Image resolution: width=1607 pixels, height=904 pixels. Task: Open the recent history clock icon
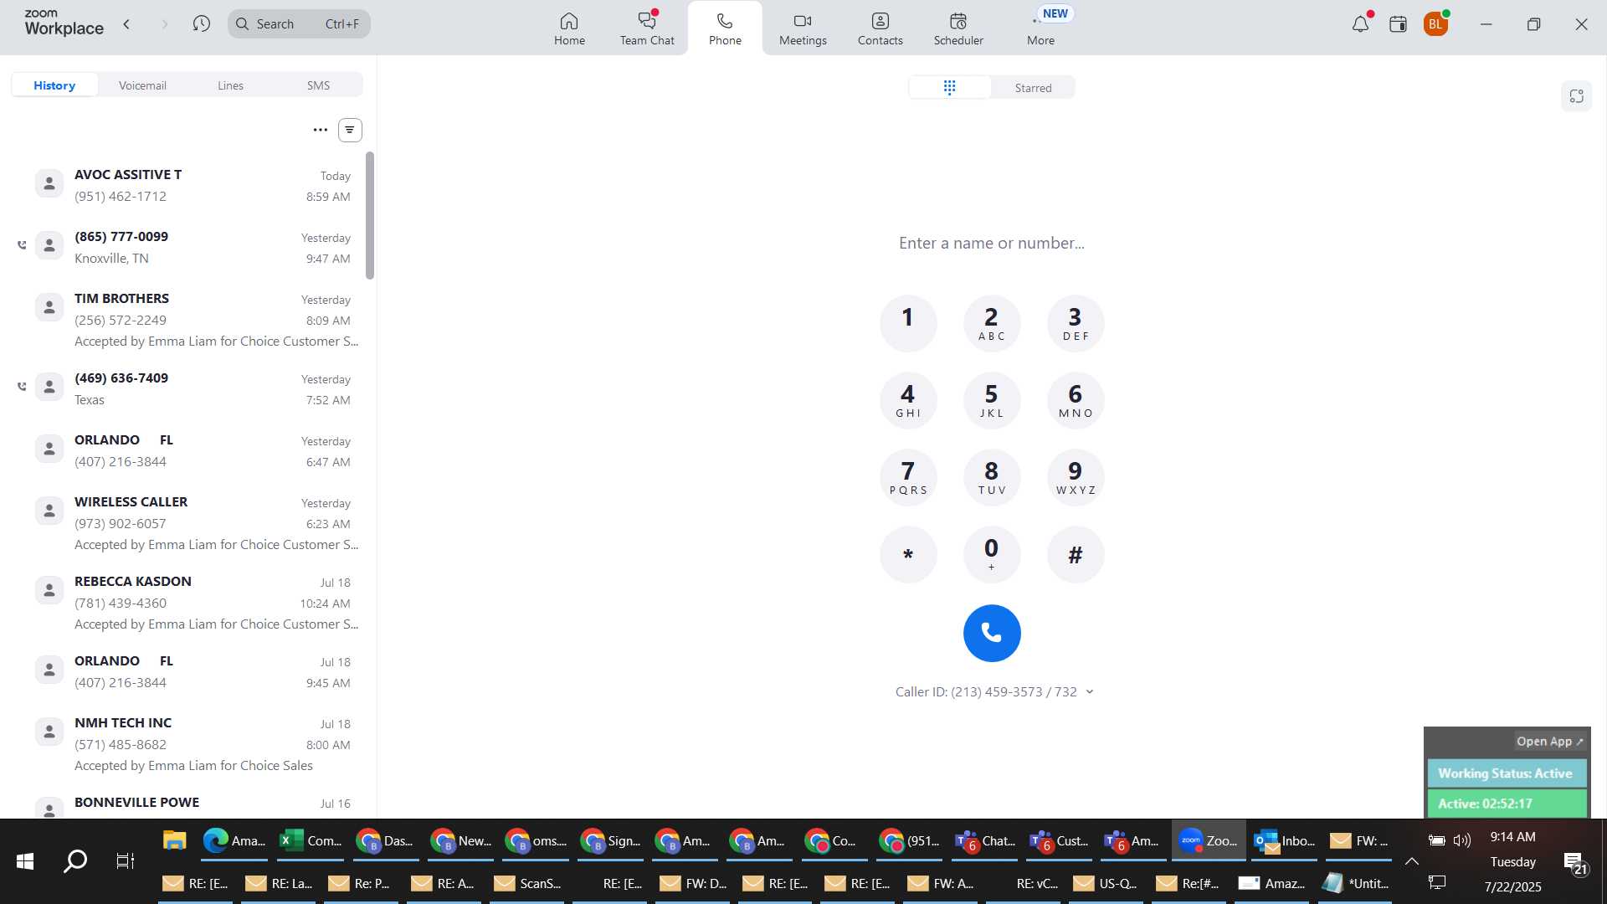pyautogui.click(x=201, y=24)
